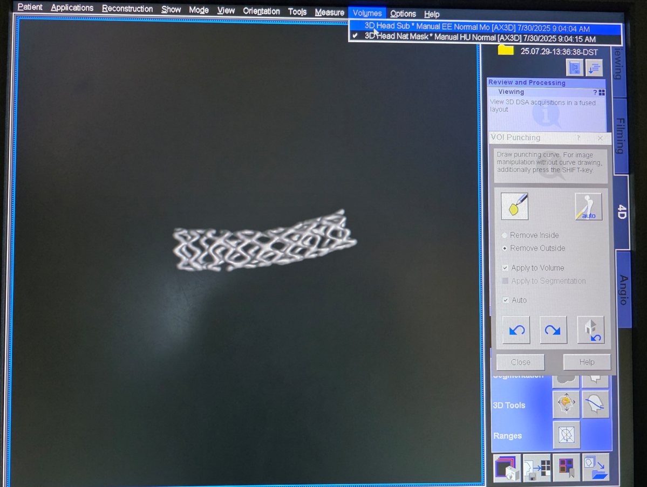
Task: Select the 3D Head Sub volume entry
Action: [476, 28]
